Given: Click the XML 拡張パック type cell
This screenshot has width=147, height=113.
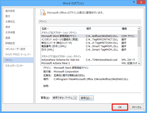Looking at the screenshot, I should coord(129,63).
